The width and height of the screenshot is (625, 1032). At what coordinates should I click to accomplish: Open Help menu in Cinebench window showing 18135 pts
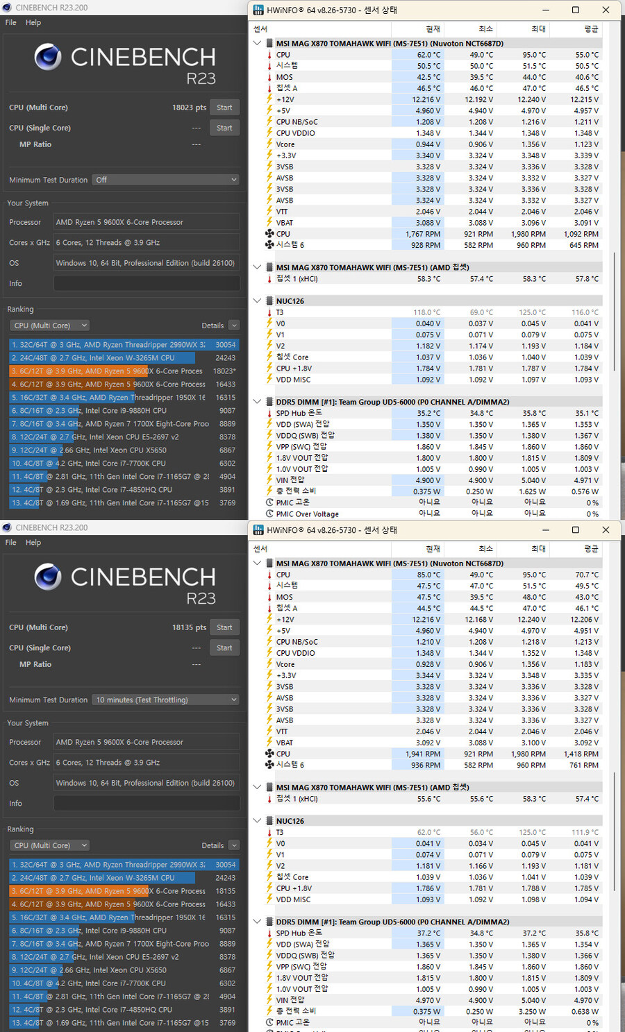click(x=33, y=542)
